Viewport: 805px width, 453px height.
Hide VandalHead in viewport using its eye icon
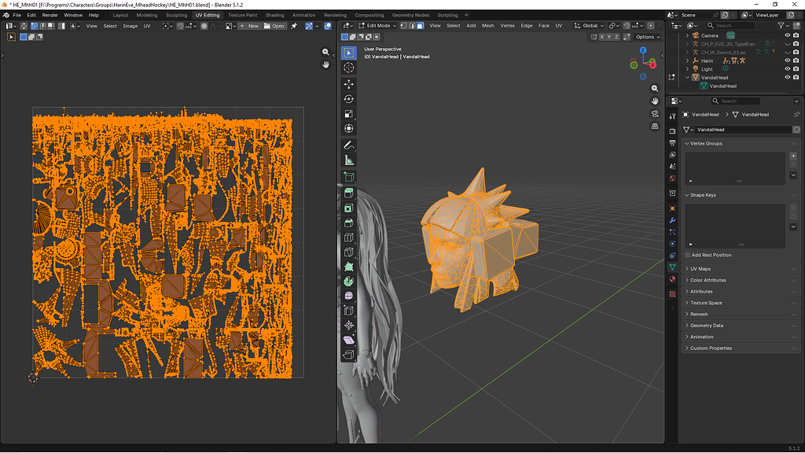click(787, 78)
